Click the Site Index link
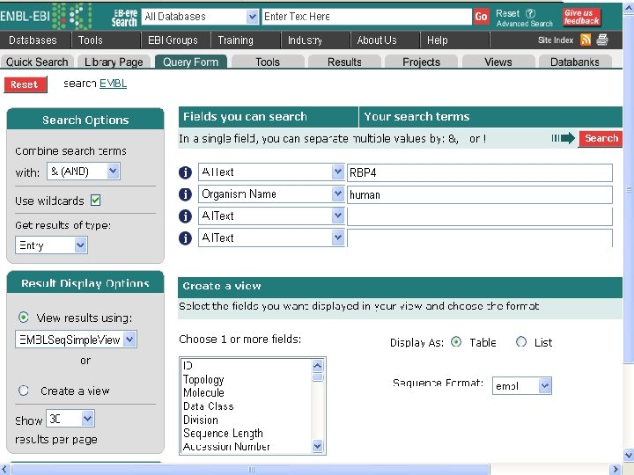This screenshot has width=634, height=475. point(556,40)
